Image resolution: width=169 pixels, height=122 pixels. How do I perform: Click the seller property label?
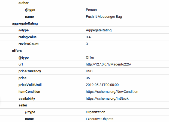(23, 105)
